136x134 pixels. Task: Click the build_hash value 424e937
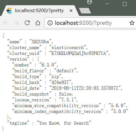[60, 82]
